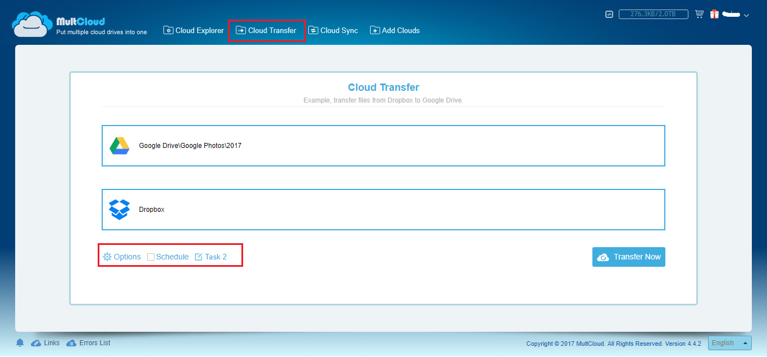Click the gift box icon
The height and width of the screenshot is (357, 767).
[714, 15]
